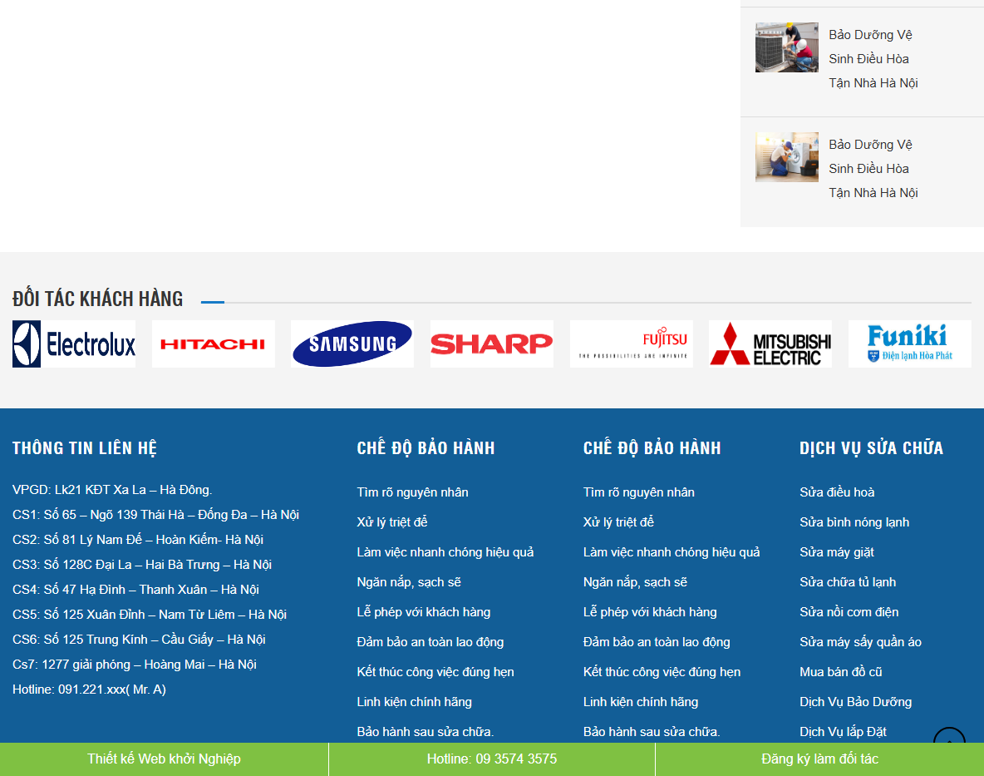Click the Funiki brand logo
The image size is (984, 776).
[909, 344]
